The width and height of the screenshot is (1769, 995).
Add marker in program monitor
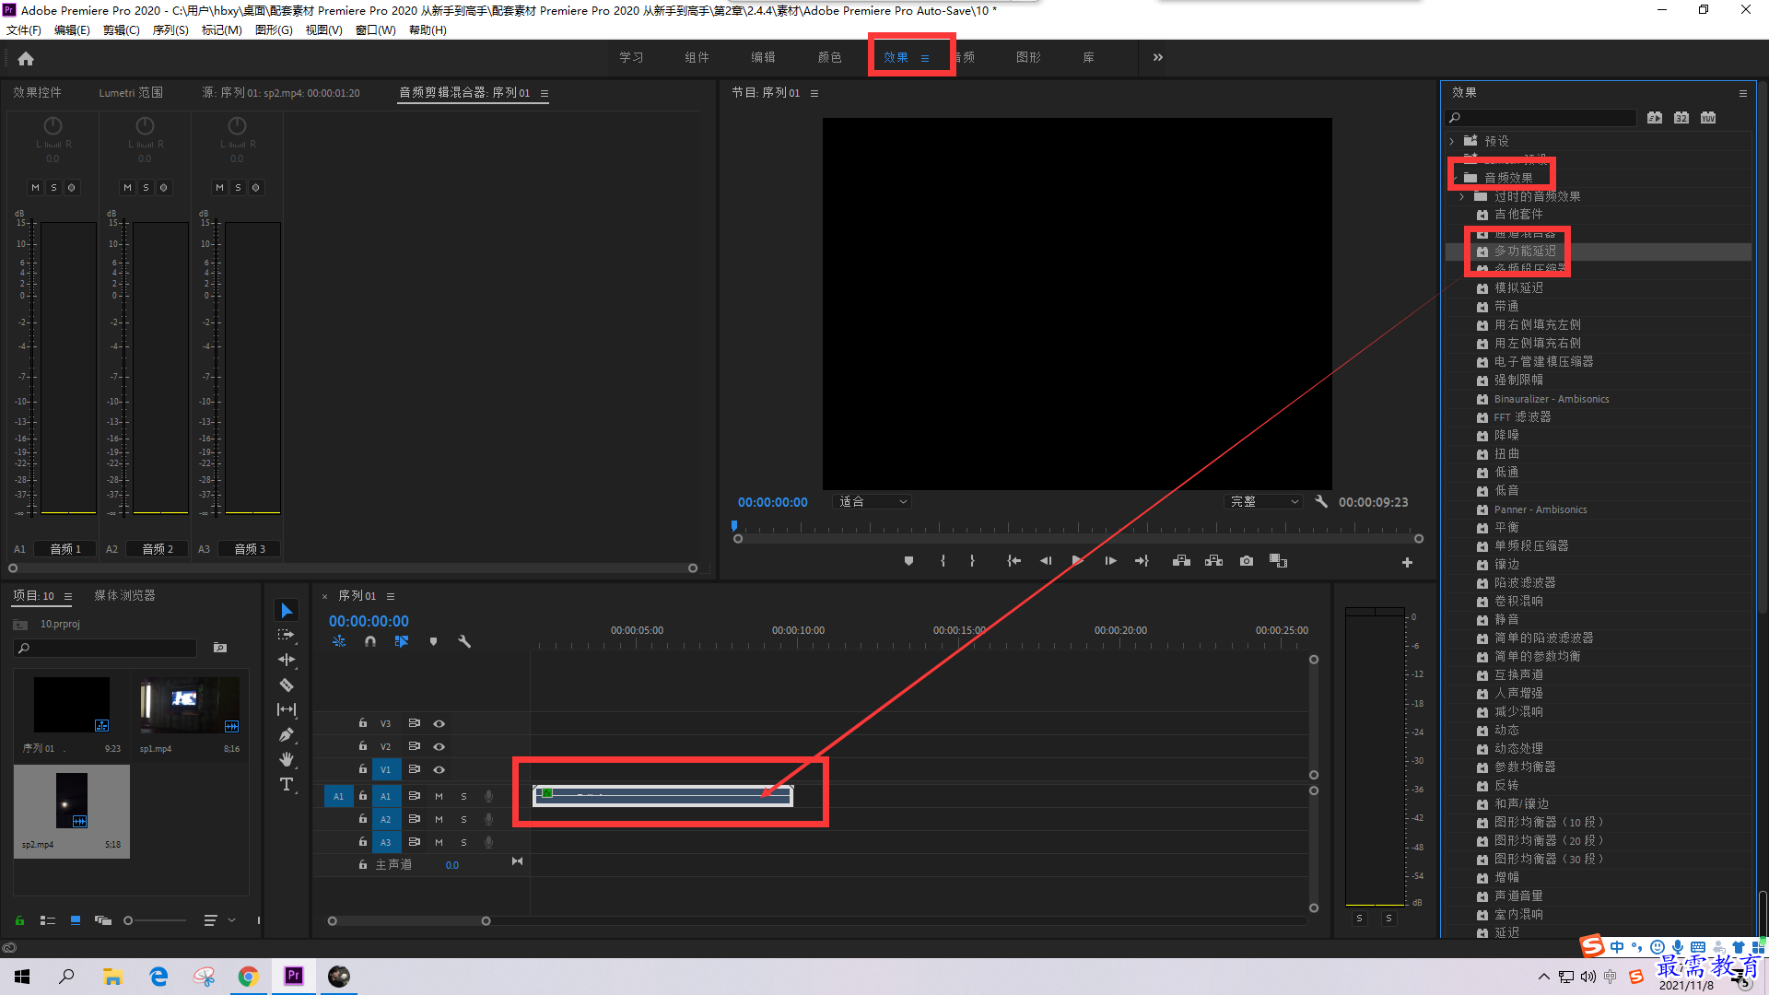(x=908, y=561)
